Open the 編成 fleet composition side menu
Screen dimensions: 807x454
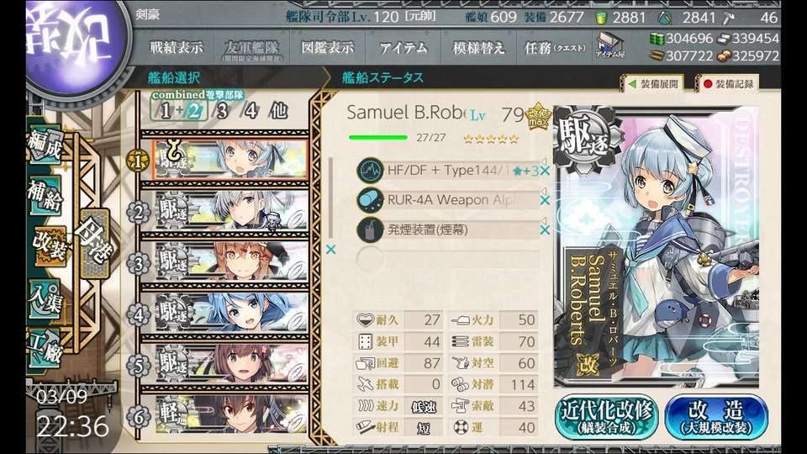coord(45,145)
